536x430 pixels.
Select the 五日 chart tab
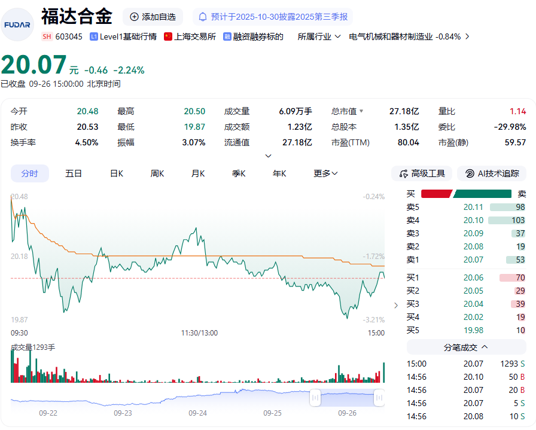pyautogui.click(x=74, y=173)
